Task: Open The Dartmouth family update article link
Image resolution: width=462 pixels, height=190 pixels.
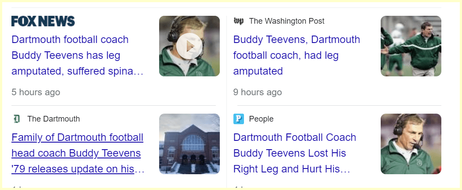Action: point(77,153)
